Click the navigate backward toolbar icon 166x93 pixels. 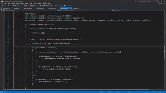coord(3,6)
